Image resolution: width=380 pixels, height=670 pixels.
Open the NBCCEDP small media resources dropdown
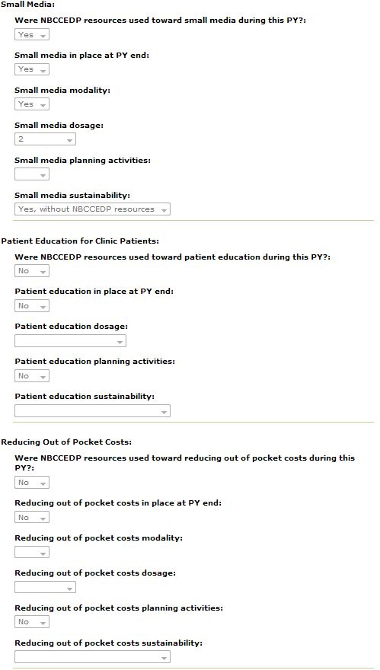[32, 34]
